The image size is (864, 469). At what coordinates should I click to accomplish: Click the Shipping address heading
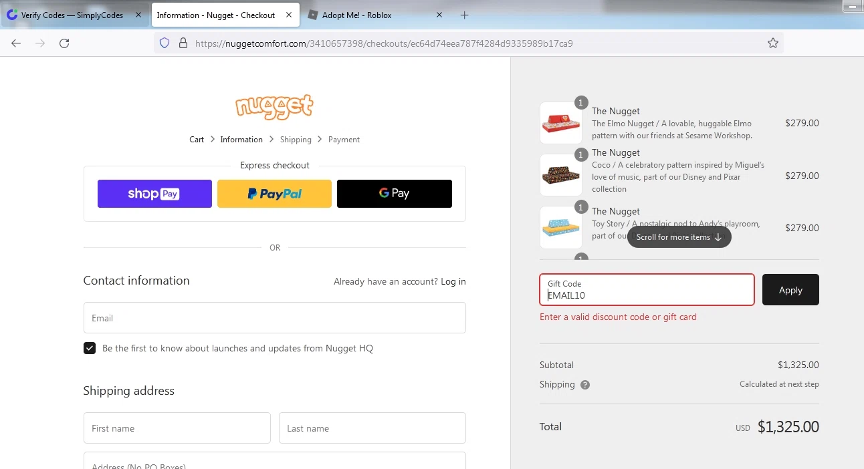click(129, 391)
